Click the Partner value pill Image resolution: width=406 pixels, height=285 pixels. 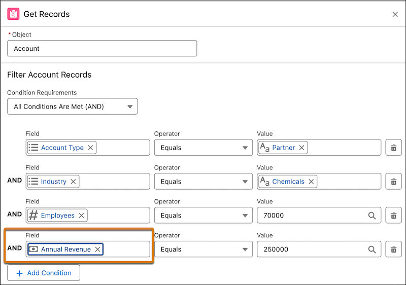click(283, 148)
